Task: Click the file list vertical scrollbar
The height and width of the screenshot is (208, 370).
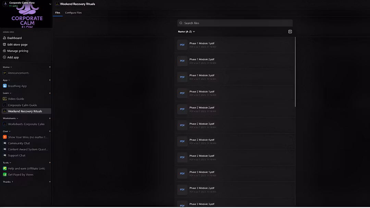Action: (295, 72)
